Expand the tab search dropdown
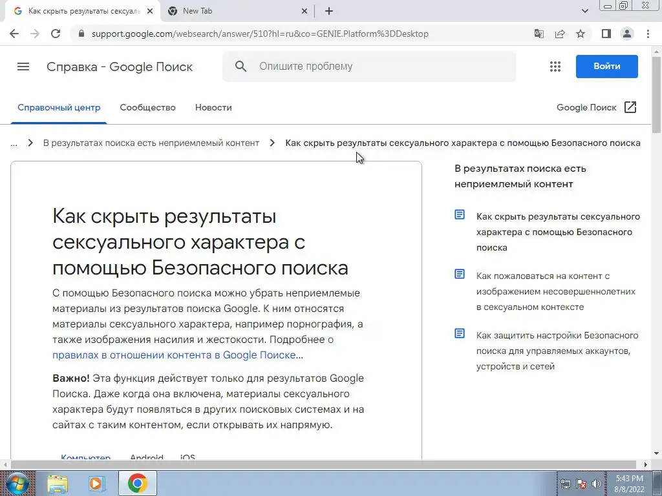 (x=584, y=11)
